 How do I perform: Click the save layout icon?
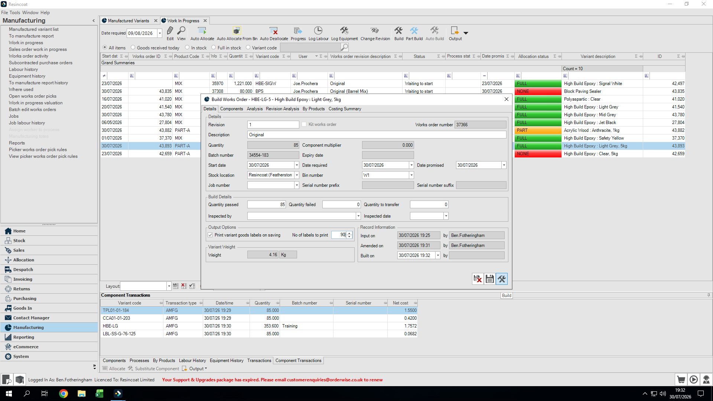pos(176,286)
